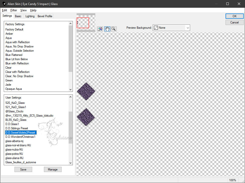Select 521_KaD_Glass1 user setting
Viewport: 245px width, 183px height.
tap(16, 107)
